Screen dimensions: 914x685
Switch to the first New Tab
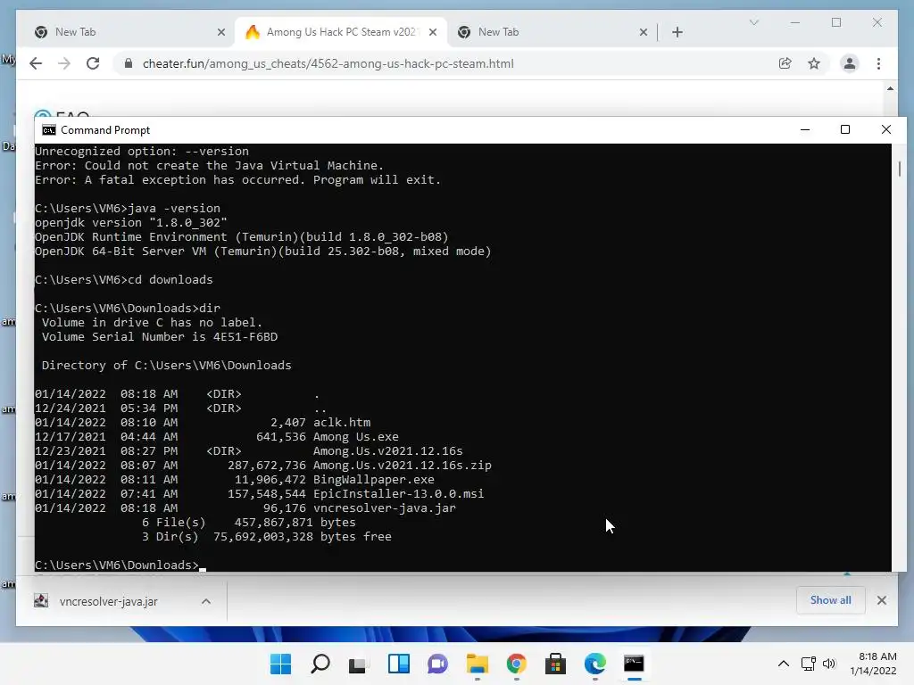129,32
